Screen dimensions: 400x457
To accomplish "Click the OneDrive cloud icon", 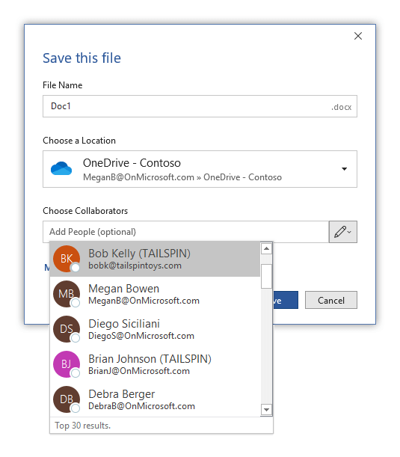I will [61, 168].
